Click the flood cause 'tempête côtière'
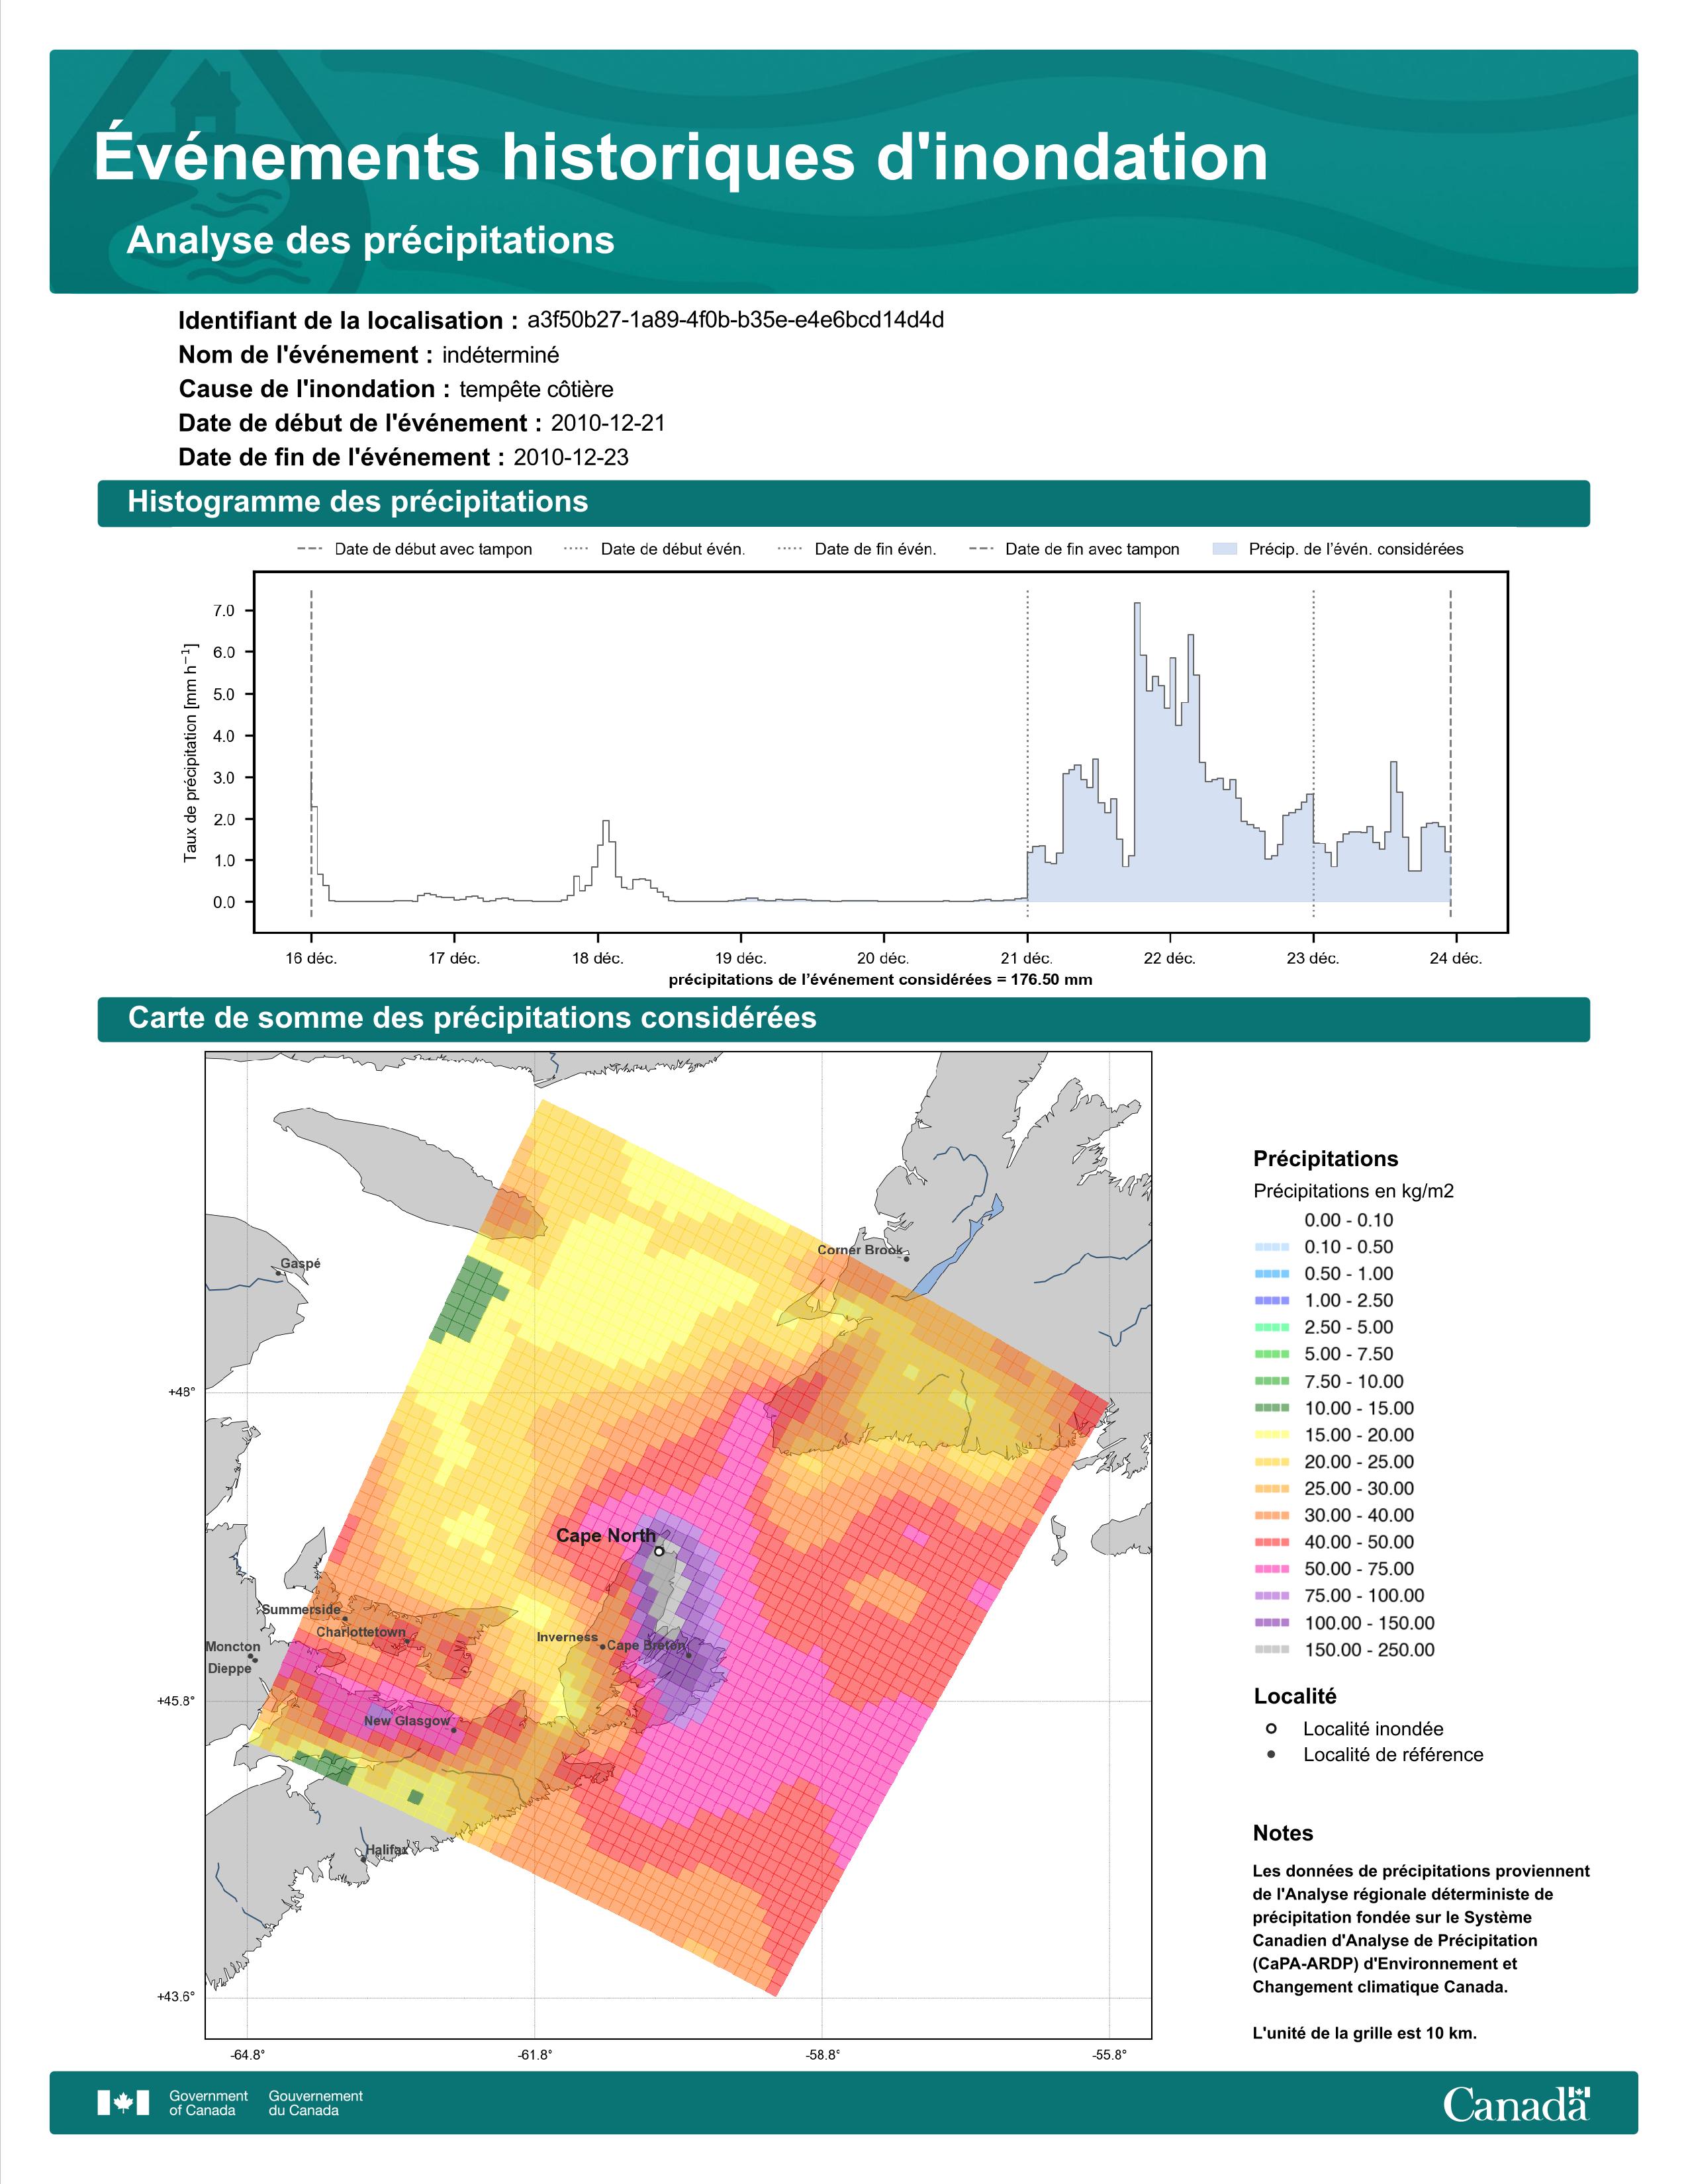The image size is (1688, 2184). click(x=536, y=389)
